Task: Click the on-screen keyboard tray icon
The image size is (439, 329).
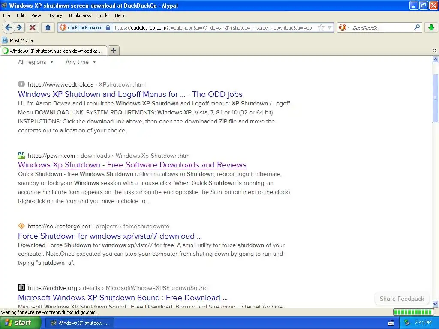Action: (391, 323)
